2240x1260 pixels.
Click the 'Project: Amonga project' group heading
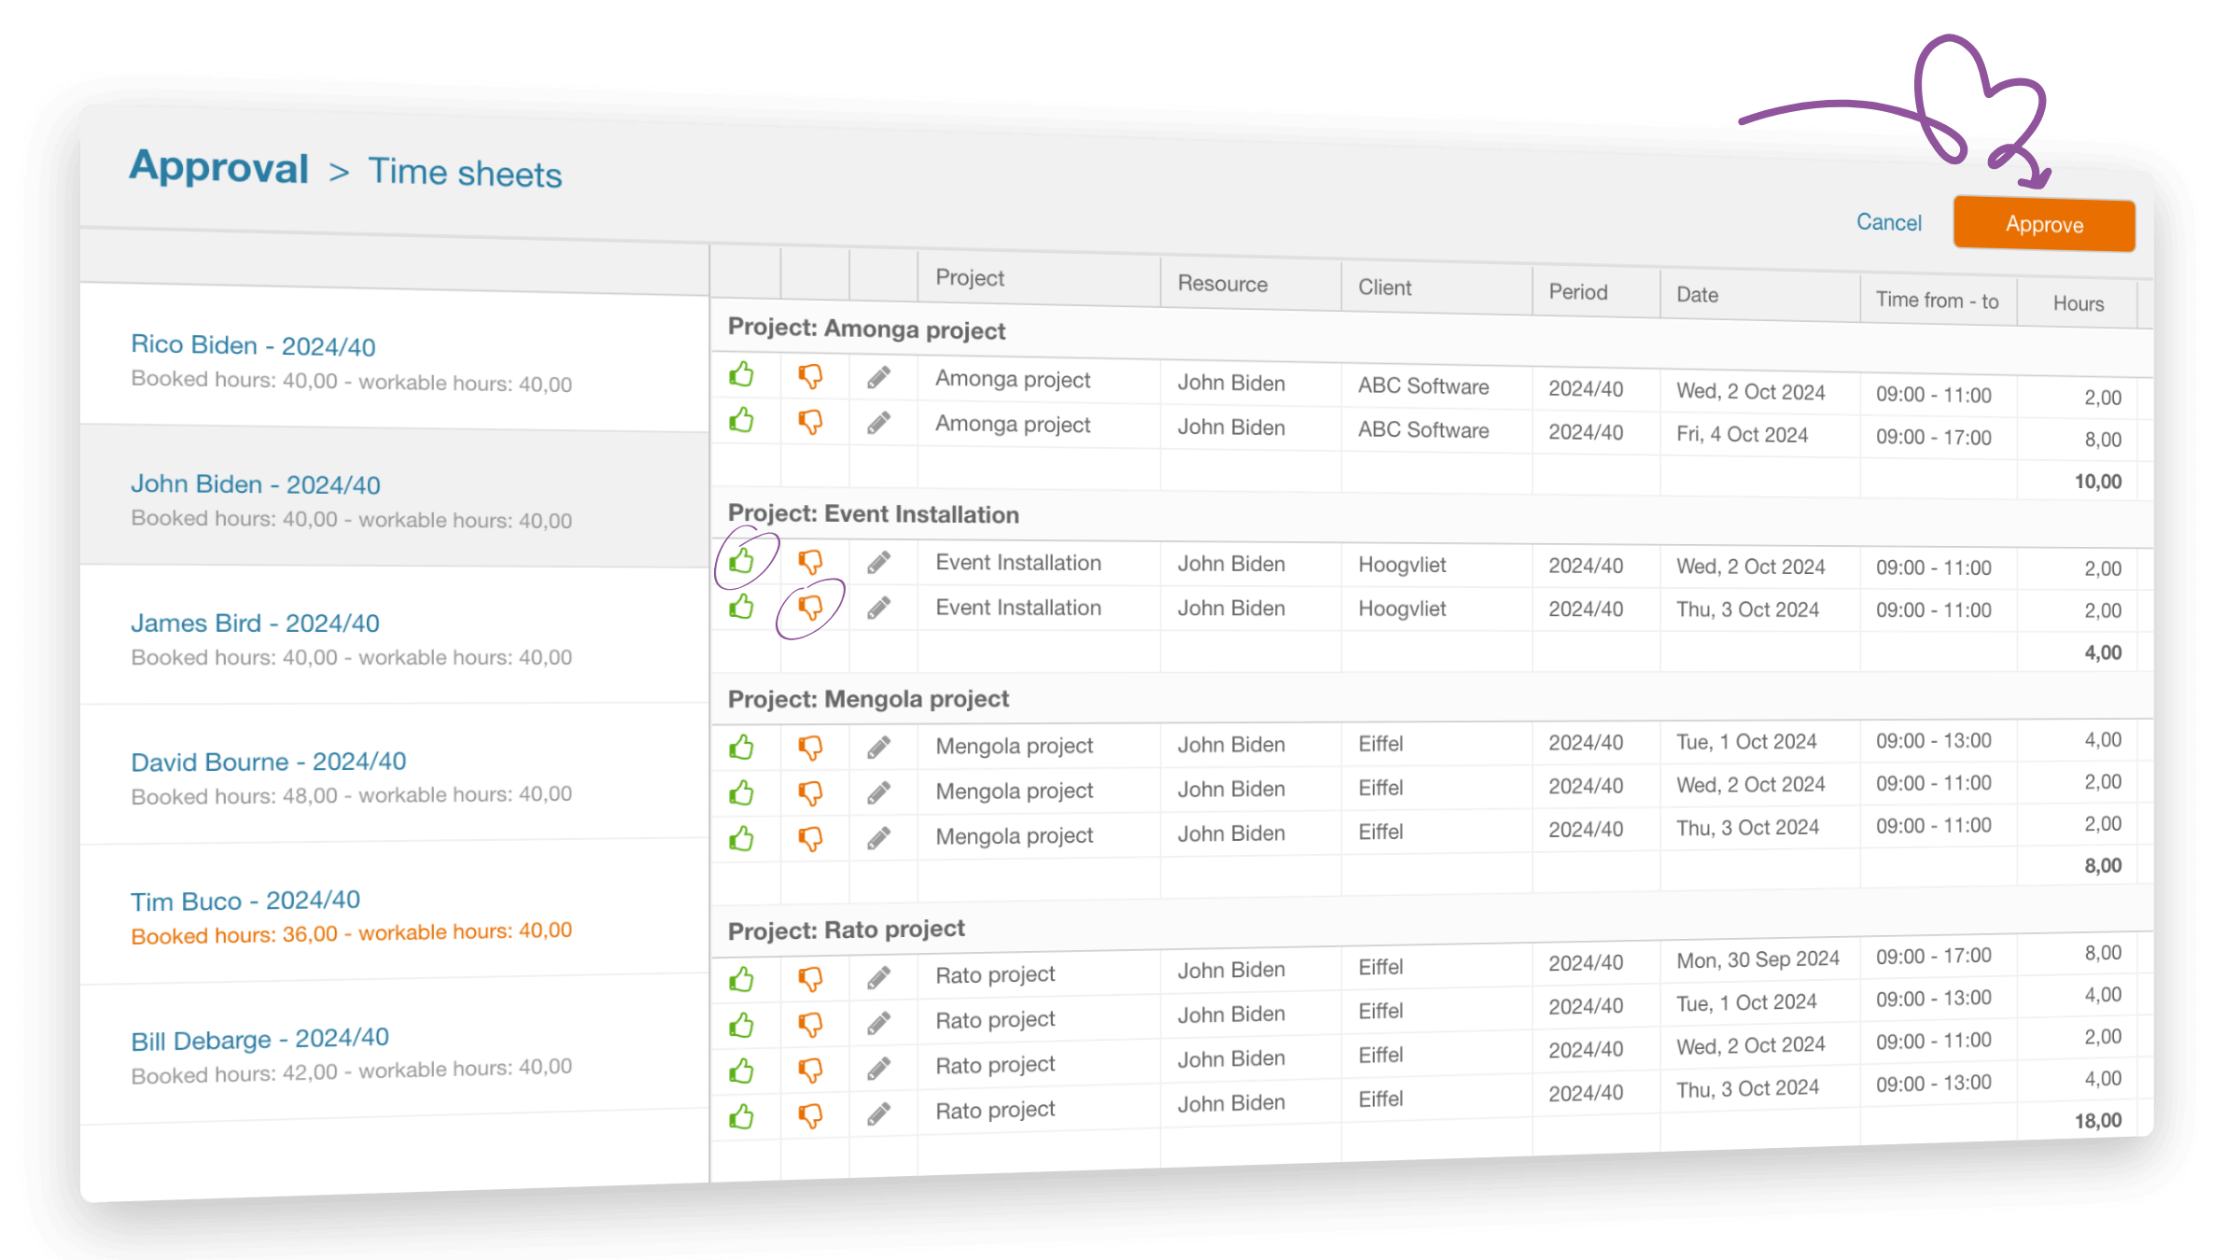pyautogui.click(x=866, y=329)
